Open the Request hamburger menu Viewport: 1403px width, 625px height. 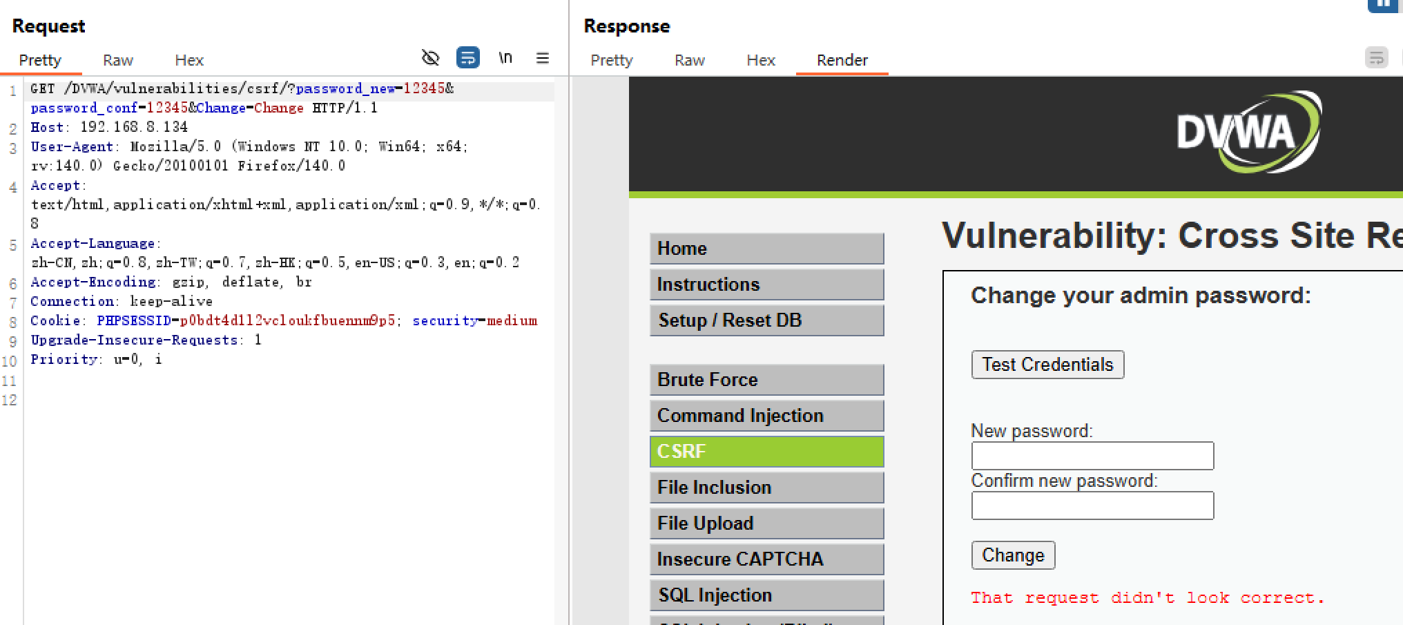coord(543,58)
